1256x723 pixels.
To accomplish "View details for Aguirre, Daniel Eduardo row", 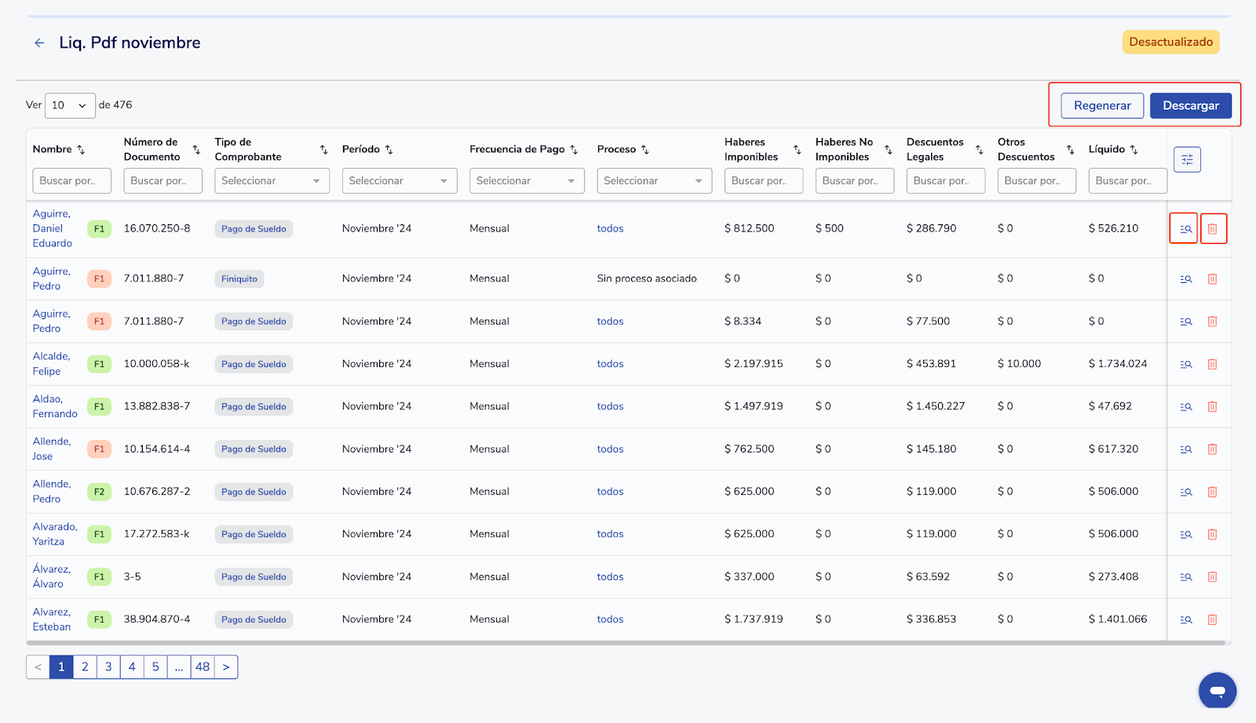I will [x=1185, y=229].
